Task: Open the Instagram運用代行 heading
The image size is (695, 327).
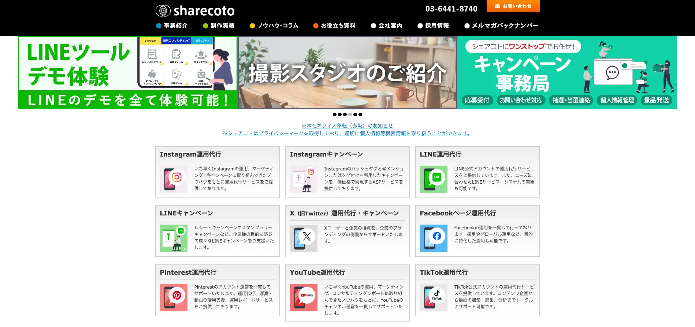Action: [190, 154]
